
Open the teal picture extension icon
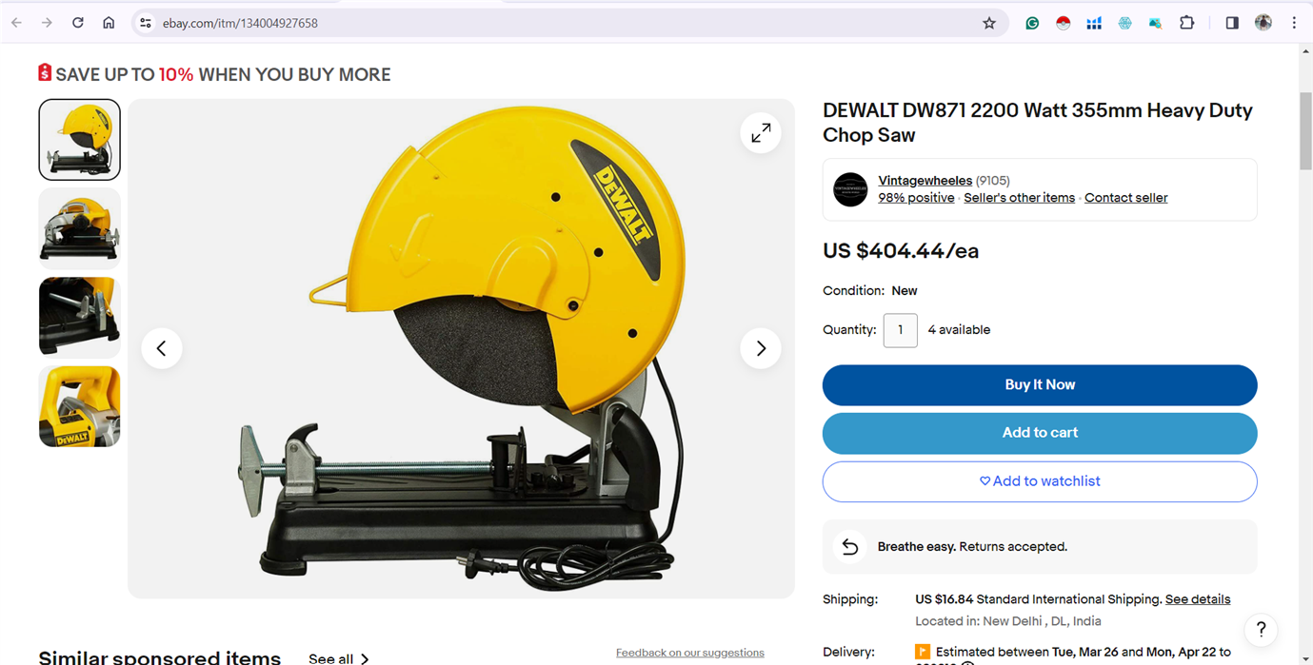(1155, 23)
